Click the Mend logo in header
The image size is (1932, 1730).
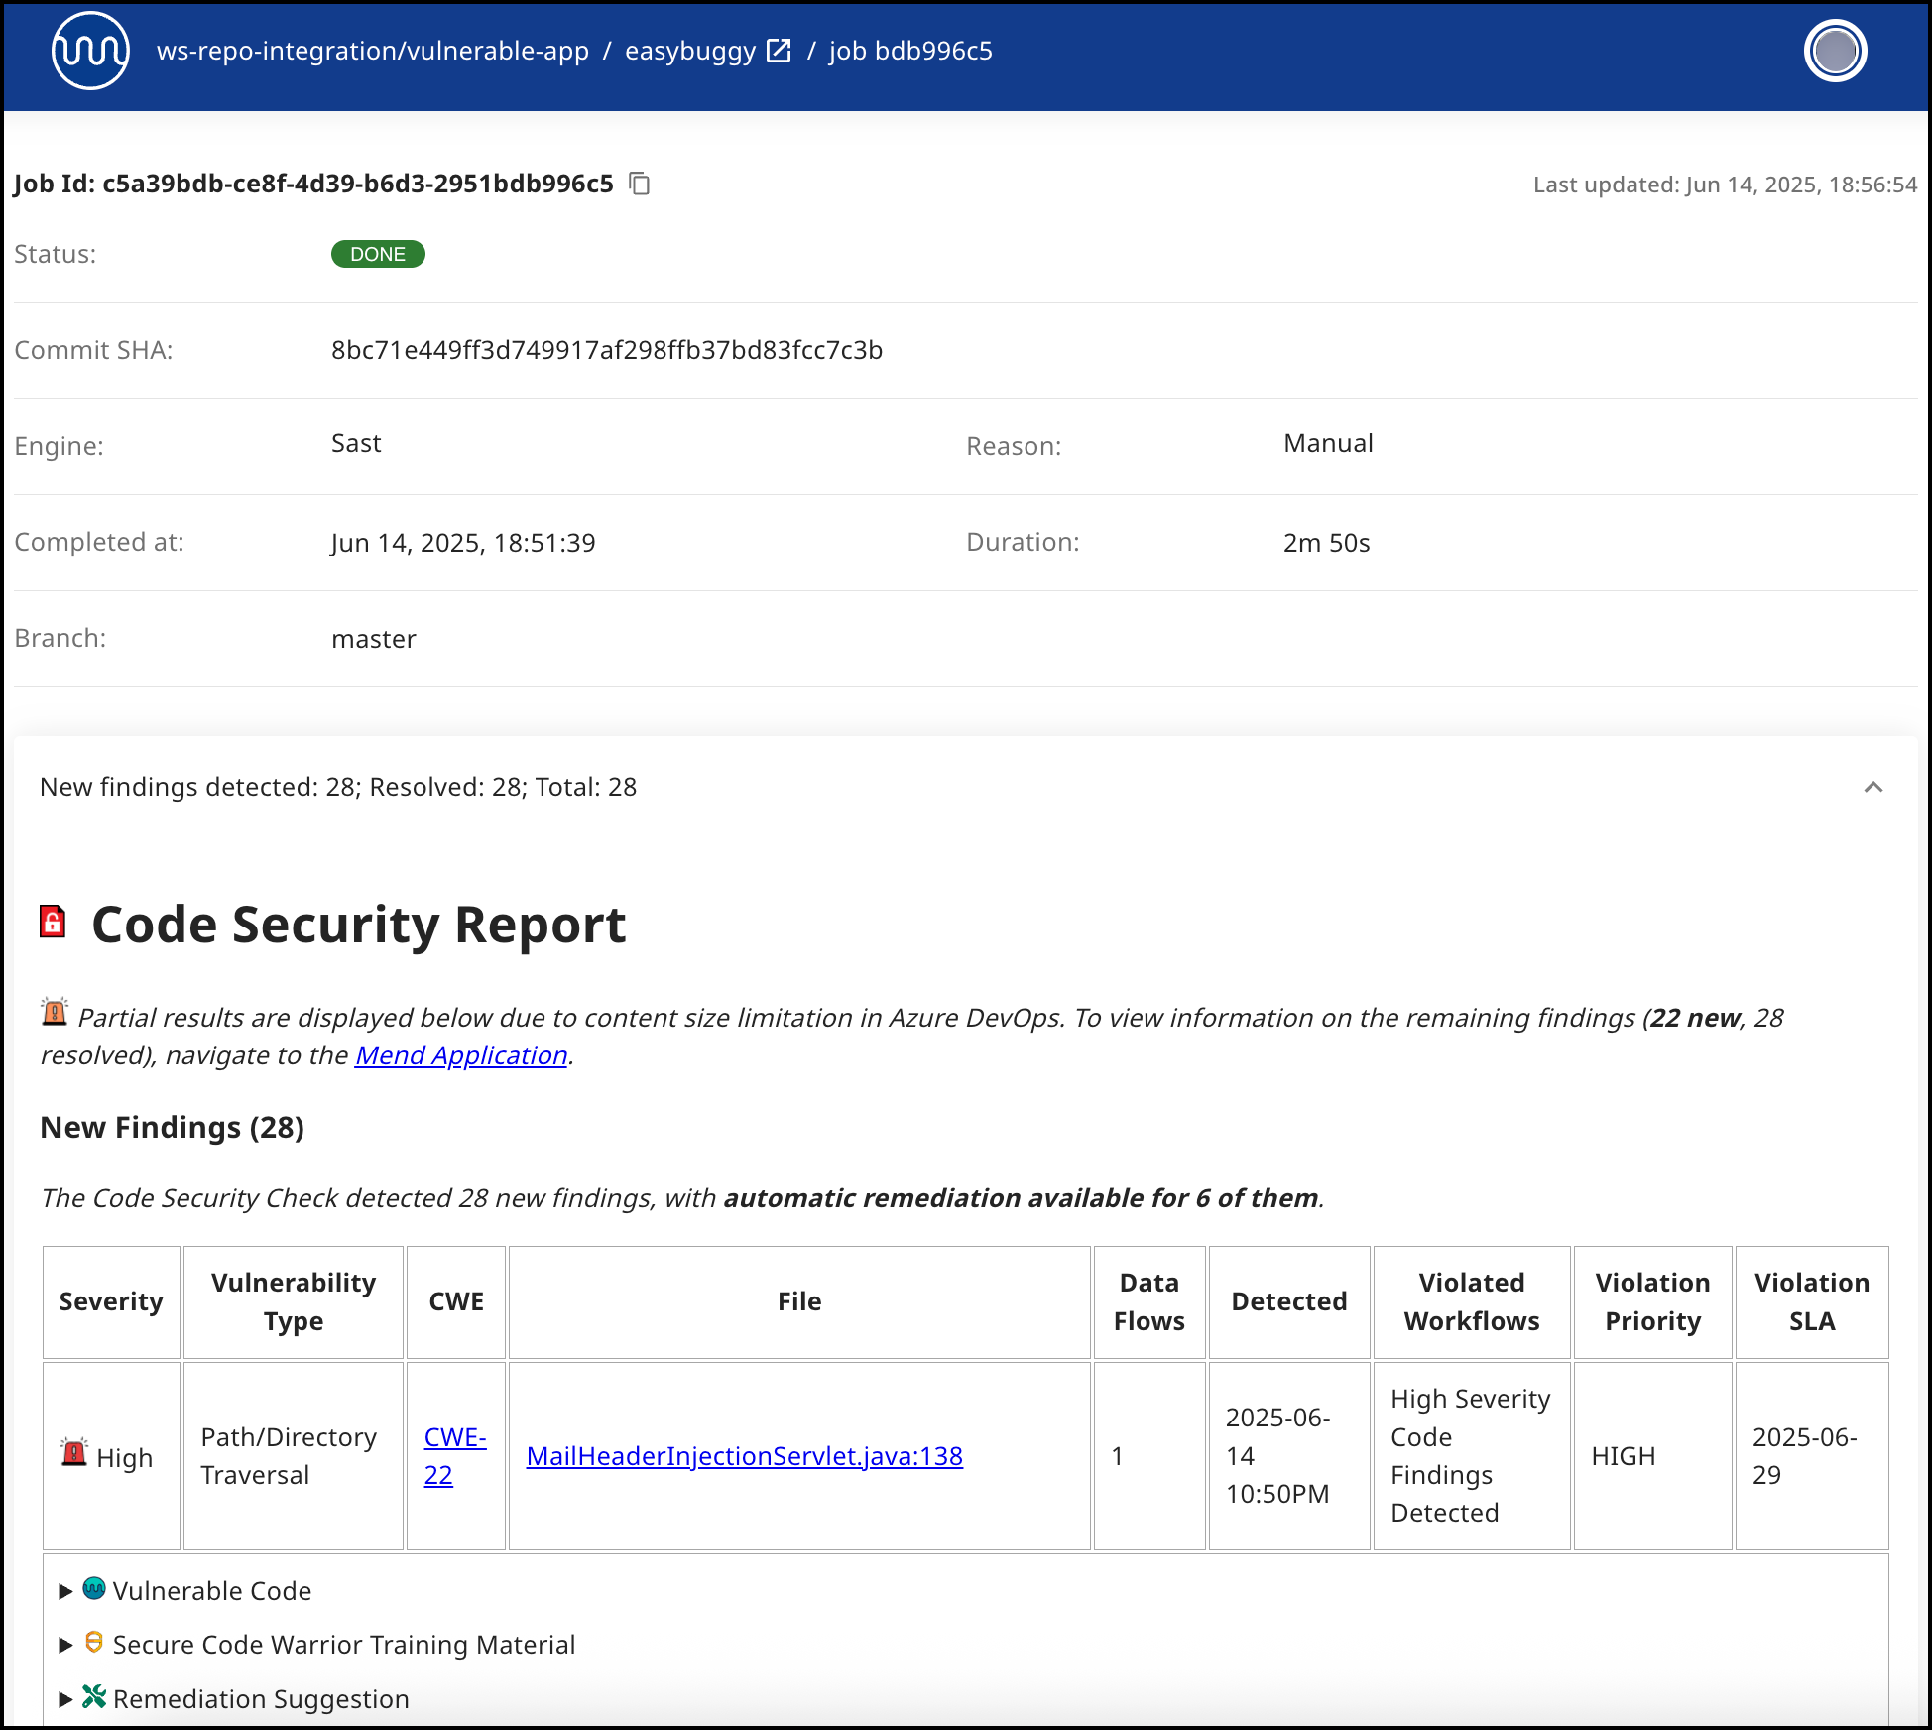90,51
